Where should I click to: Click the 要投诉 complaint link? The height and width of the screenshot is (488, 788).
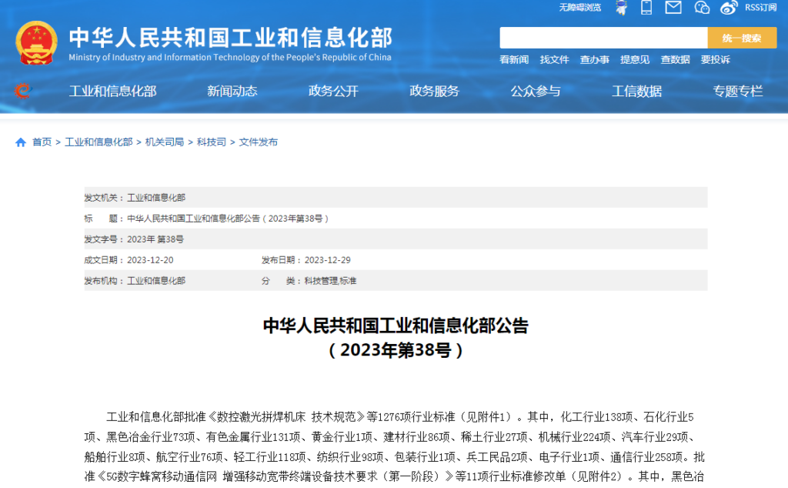coord(716,59)
